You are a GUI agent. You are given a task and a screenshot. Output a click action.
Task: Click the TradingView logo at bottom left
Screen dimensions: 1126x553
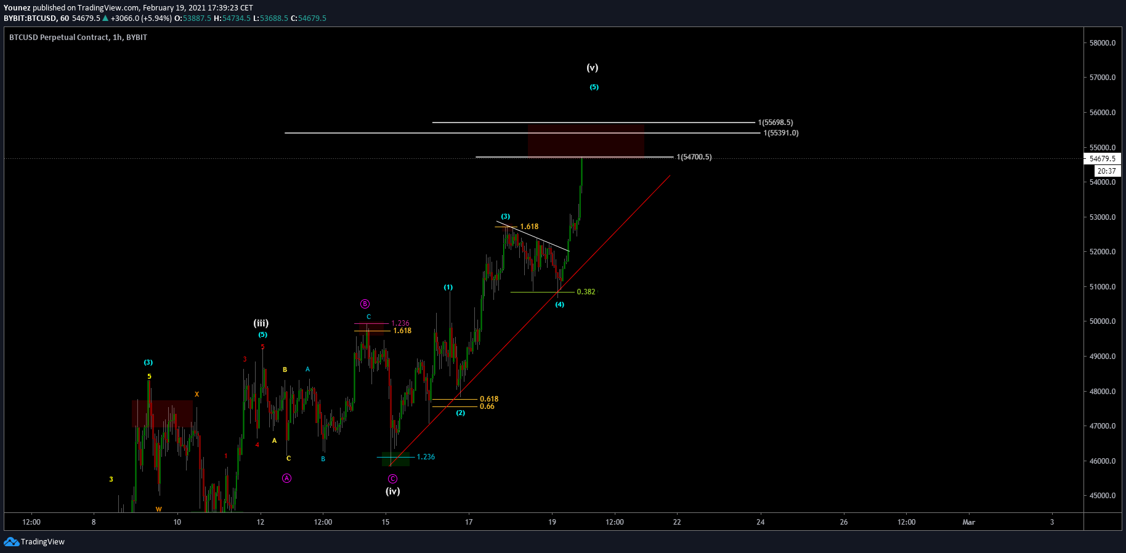[34, 542]
